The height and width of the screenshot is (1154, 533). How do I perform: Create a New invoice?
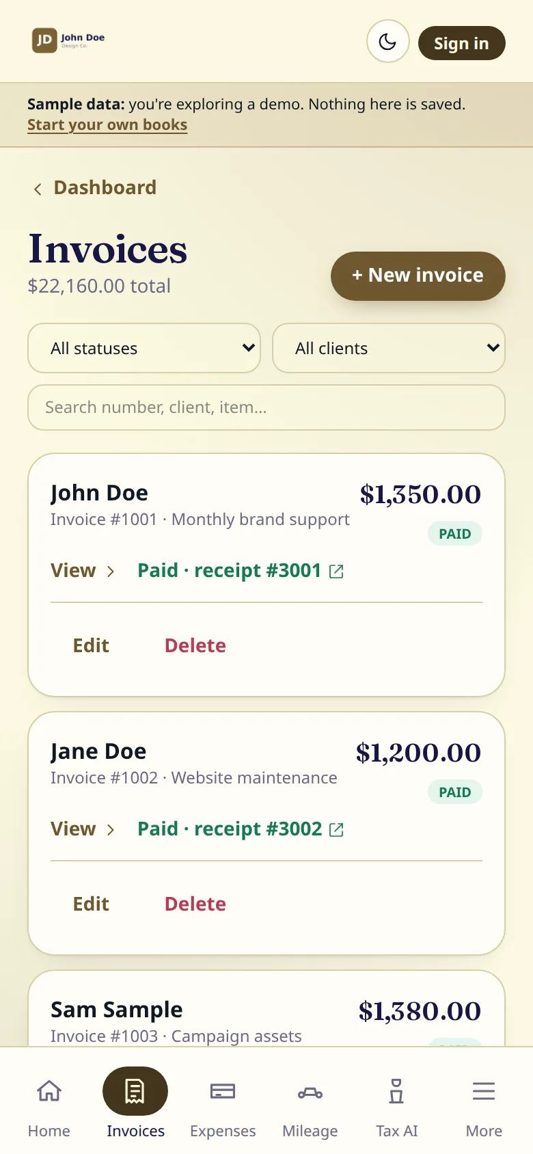[x=418, y=276]
